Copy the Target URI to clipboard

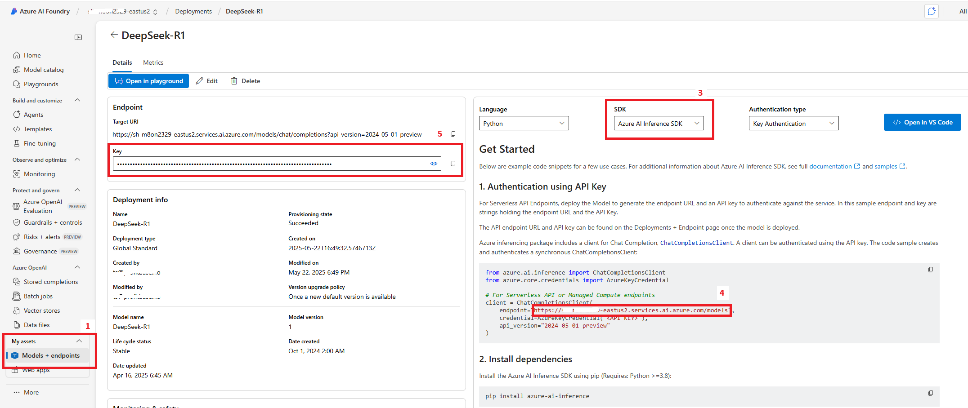point(453,134)
